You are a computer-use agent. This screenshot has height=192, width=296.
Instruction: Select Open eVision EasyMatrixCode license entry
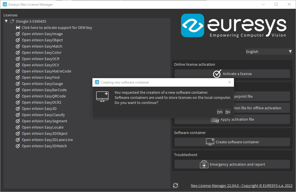(46, 71)
